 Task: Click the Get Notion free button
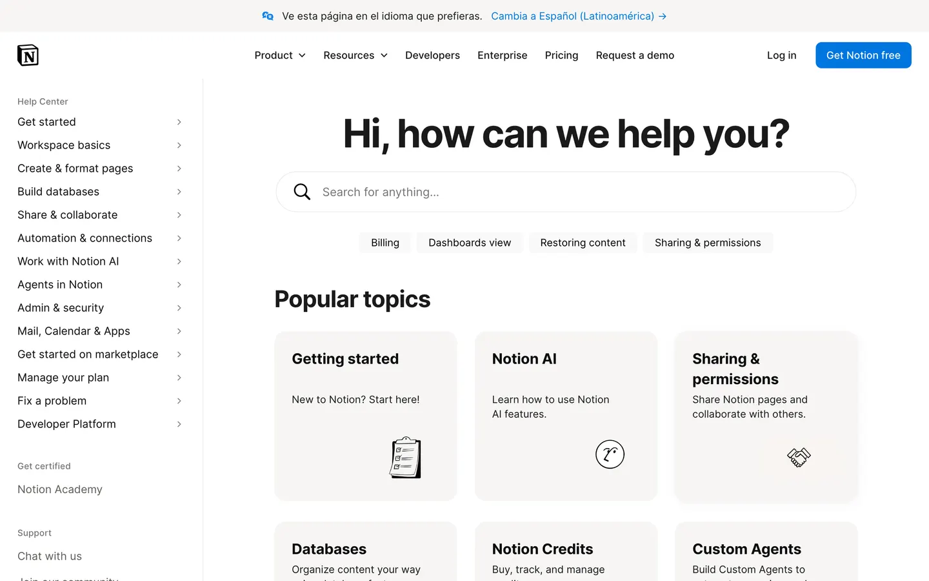pyautogui.click(x=863, y=56)
